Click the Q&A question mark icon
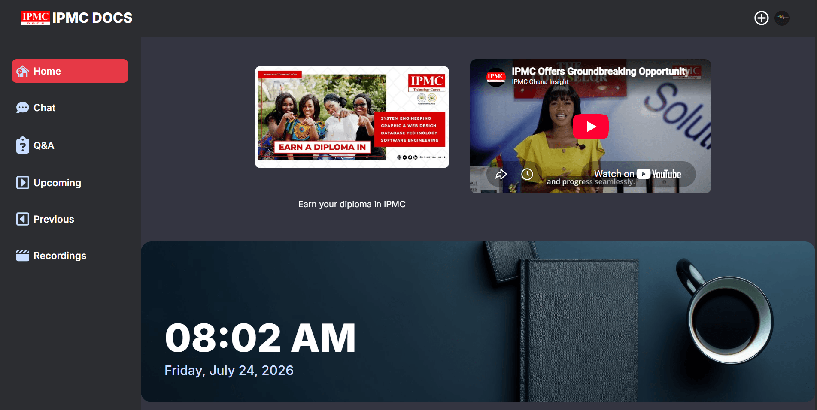Viewport: 817px width, 410px height. click(22, 145)
